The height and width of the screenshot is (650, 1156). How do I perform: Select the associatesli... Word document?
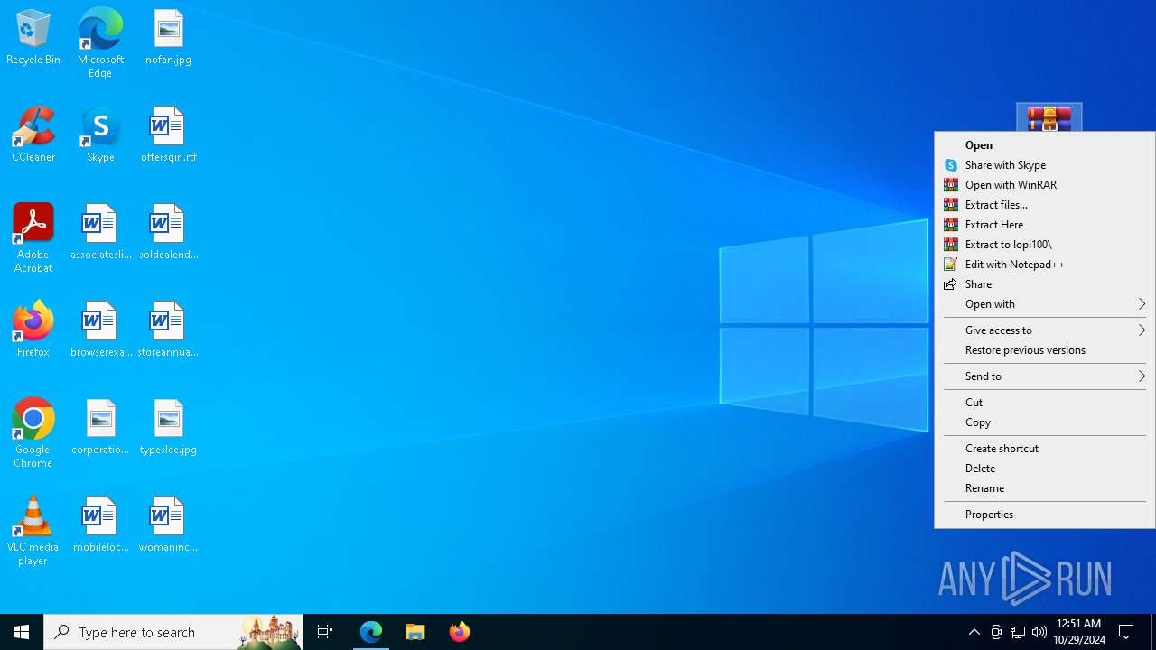click(100, 233)
